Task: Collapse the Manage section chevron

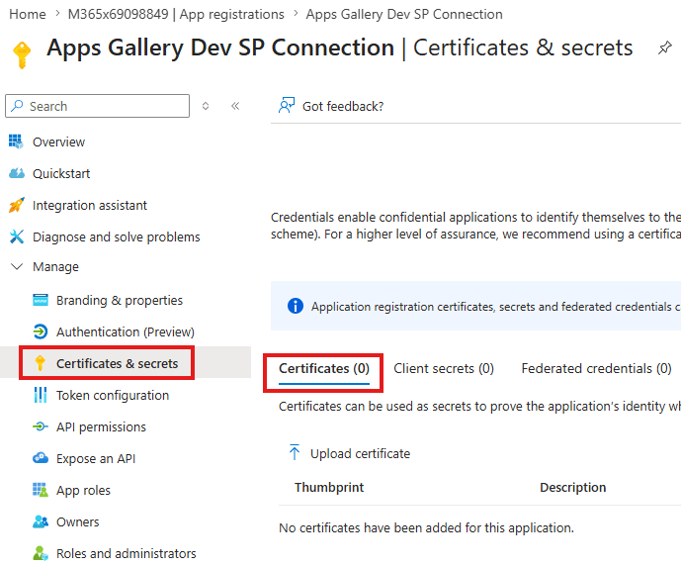Action: click(17, 266)
